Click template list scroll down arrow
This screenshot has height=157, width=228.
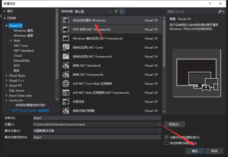pyautogui.click(x=164, y=112)
